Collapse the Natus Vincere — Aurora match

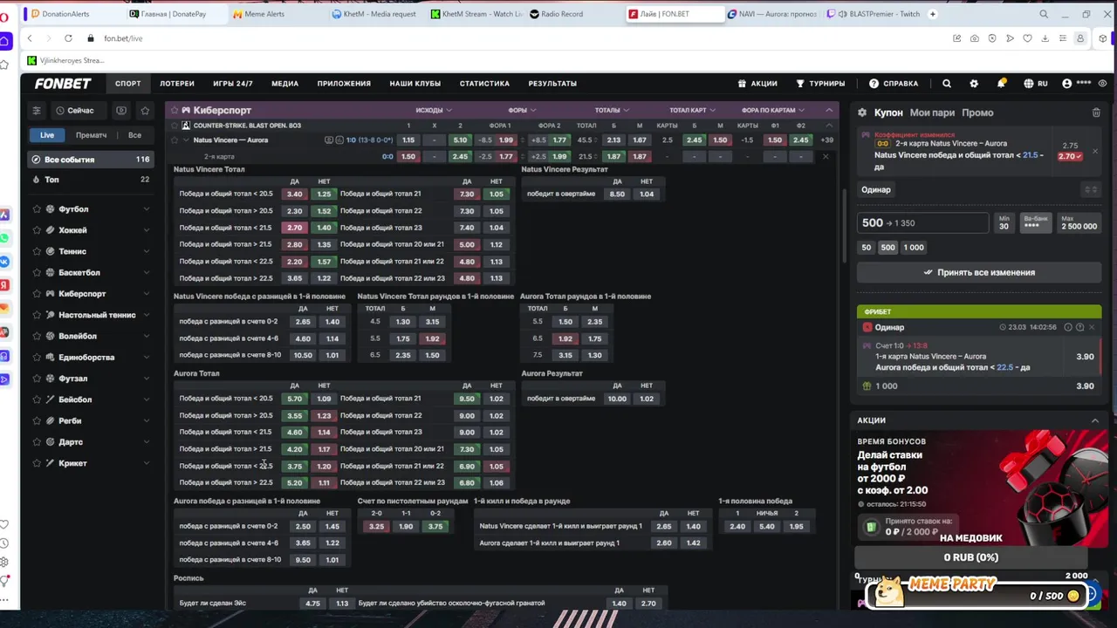pyautogui.click(x=186, y=140)
